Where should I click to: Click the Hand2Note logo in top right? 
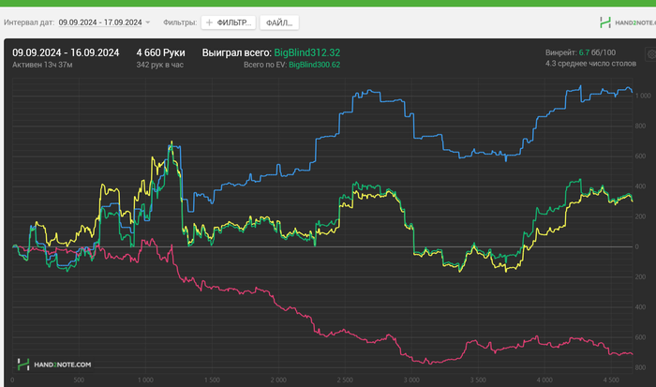click(x=627, y=22)
